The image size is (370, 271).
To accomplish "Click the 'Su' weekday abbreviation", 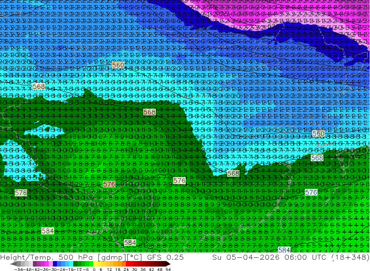I will 217,257.
